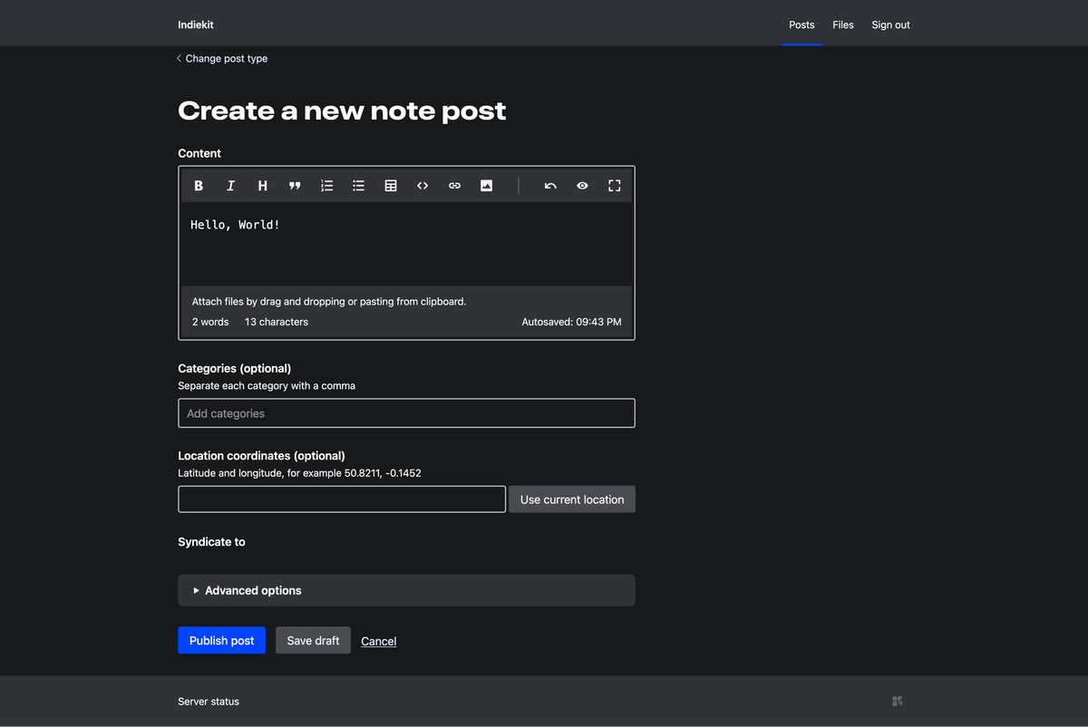Create a numbered list
Screen dimensions: 1088x727
click(x=326, y=185)
